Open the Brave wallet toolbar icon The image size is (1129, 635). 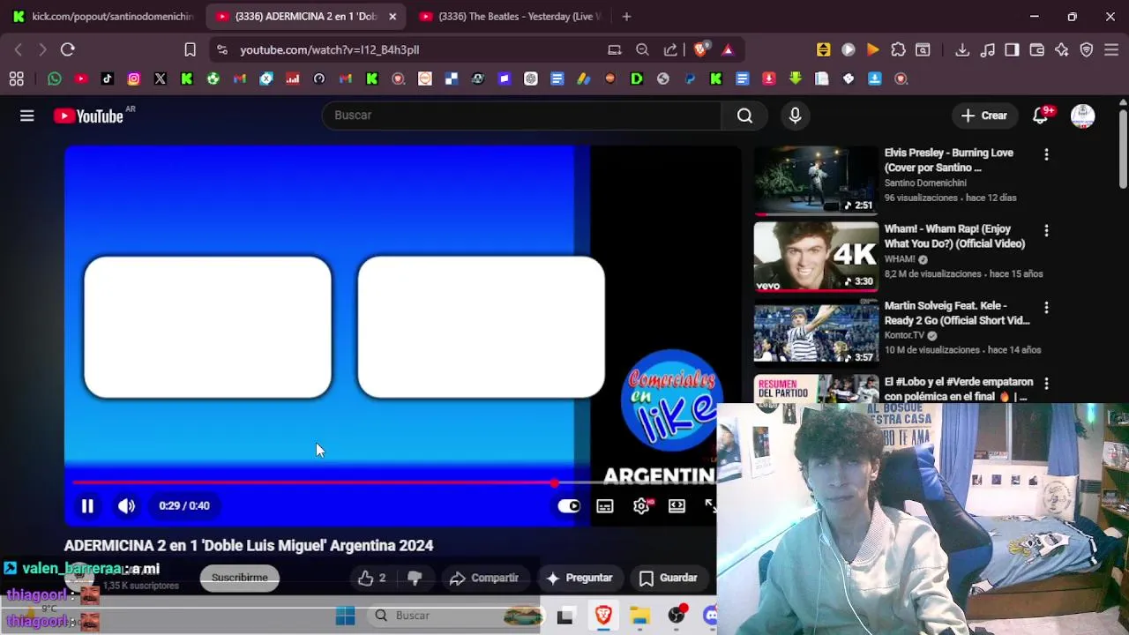pyautogui.click(x=1036, y=49)
